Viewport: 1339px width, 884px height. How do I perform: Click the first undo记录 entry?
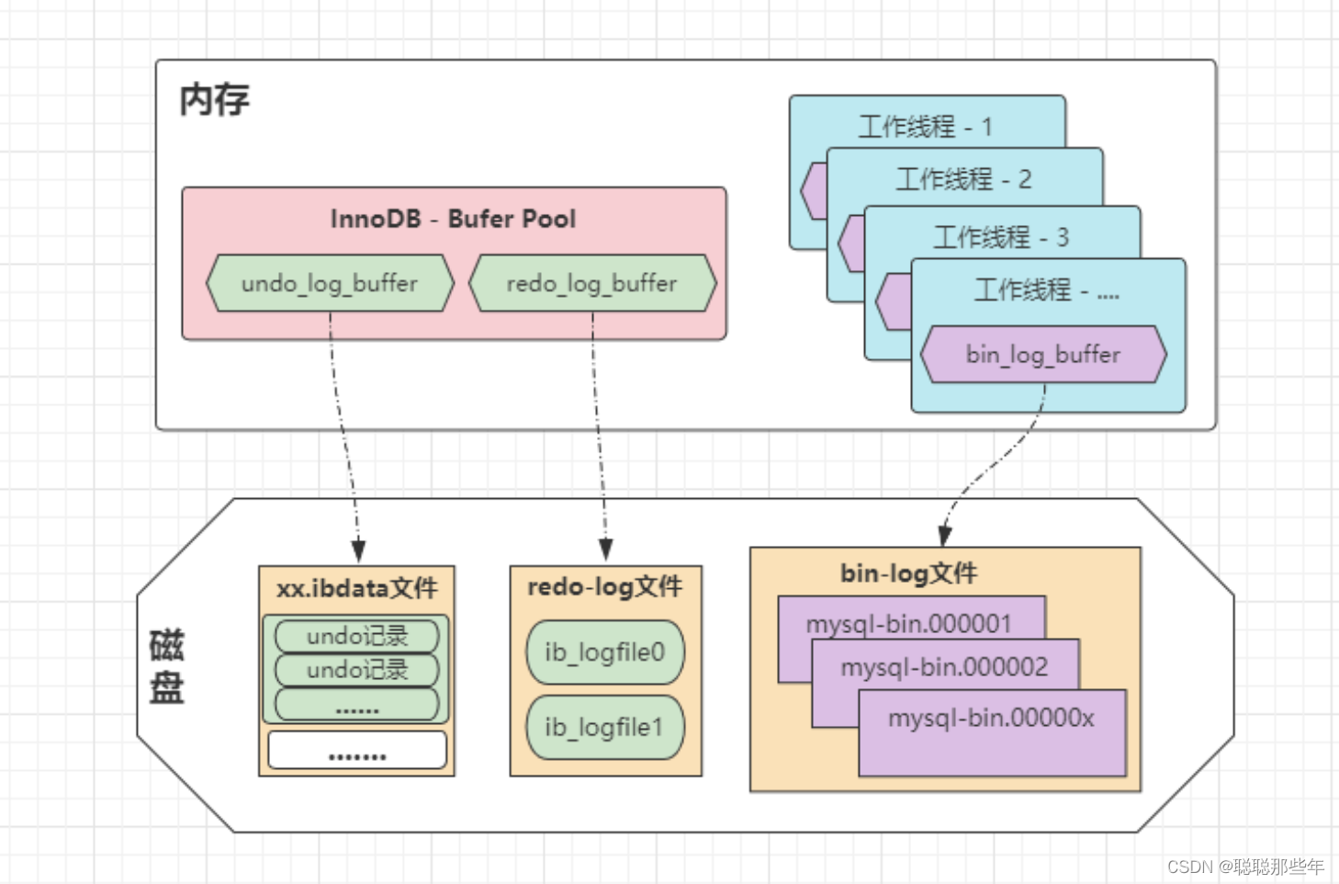tap(355, 635)
